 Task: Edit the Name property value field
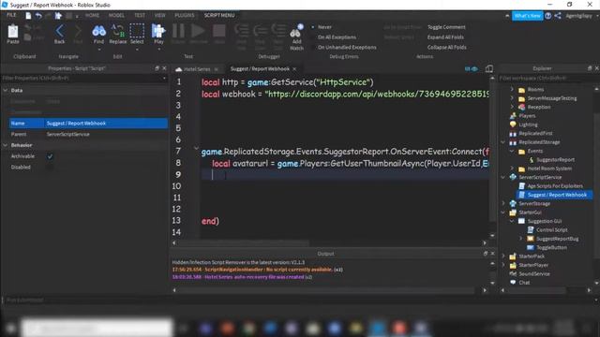(106, 123)
